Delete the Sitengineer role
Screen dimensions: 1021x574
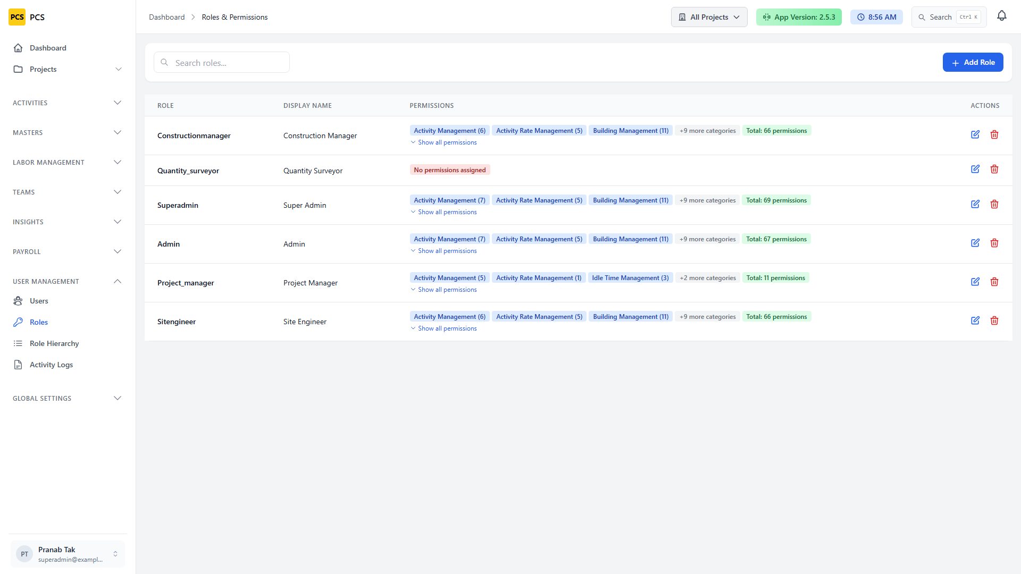point(994,320)
